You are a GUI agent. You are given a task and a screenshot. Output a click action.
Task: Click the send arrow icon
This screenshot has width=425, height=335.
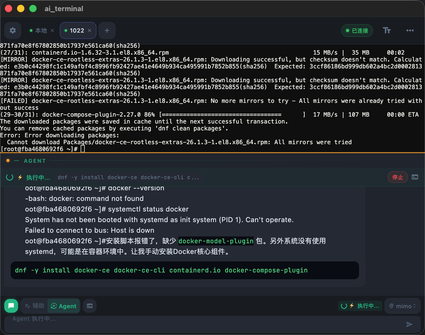point(409,324)
